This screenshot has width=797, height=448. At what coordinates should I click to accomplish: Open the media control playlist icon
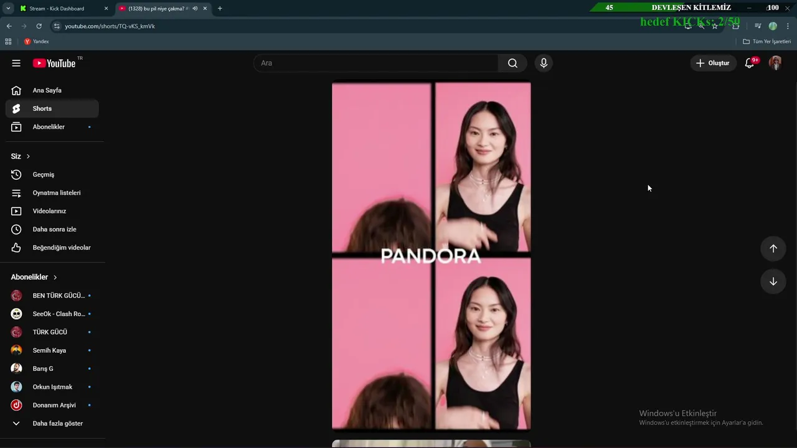[x=758, y=26]
